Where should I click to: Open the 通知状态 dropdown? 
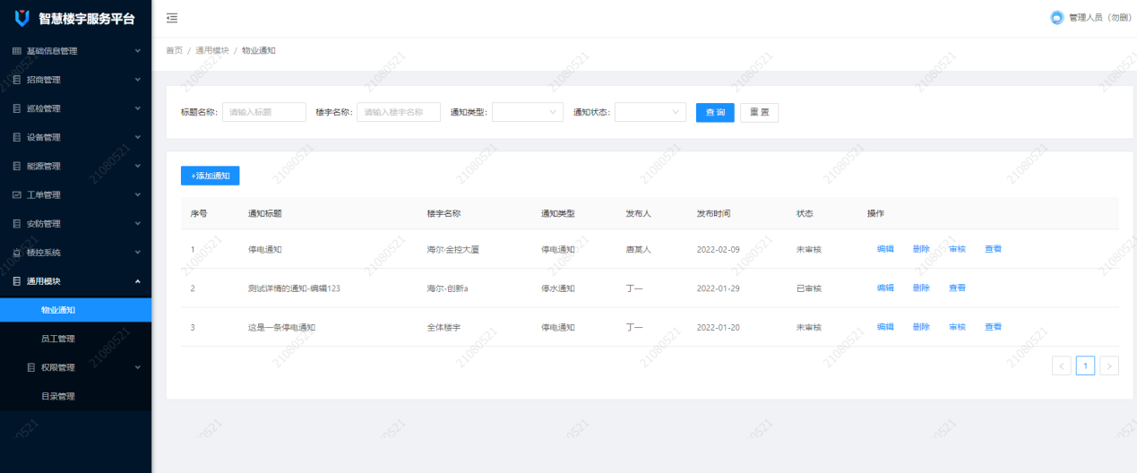click(650, 112)
